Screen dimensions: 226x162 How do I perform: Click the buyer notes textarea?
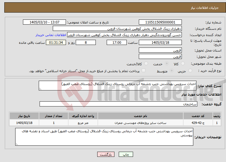tap(104, 137)
